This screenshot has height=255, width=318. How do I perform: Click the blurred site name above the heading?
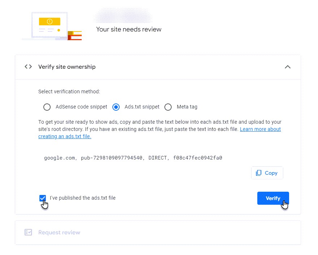click(x=123, y=17)
